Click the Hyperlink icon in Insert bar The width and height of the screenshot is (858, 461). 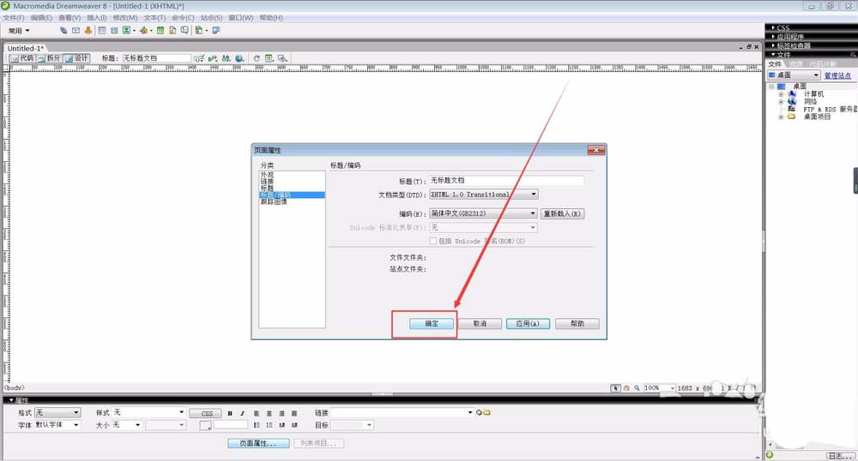pos(63,30)
